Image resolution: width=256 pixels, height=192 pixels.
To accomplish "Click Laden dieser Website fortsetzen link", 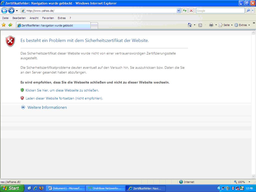I will 64,98.
